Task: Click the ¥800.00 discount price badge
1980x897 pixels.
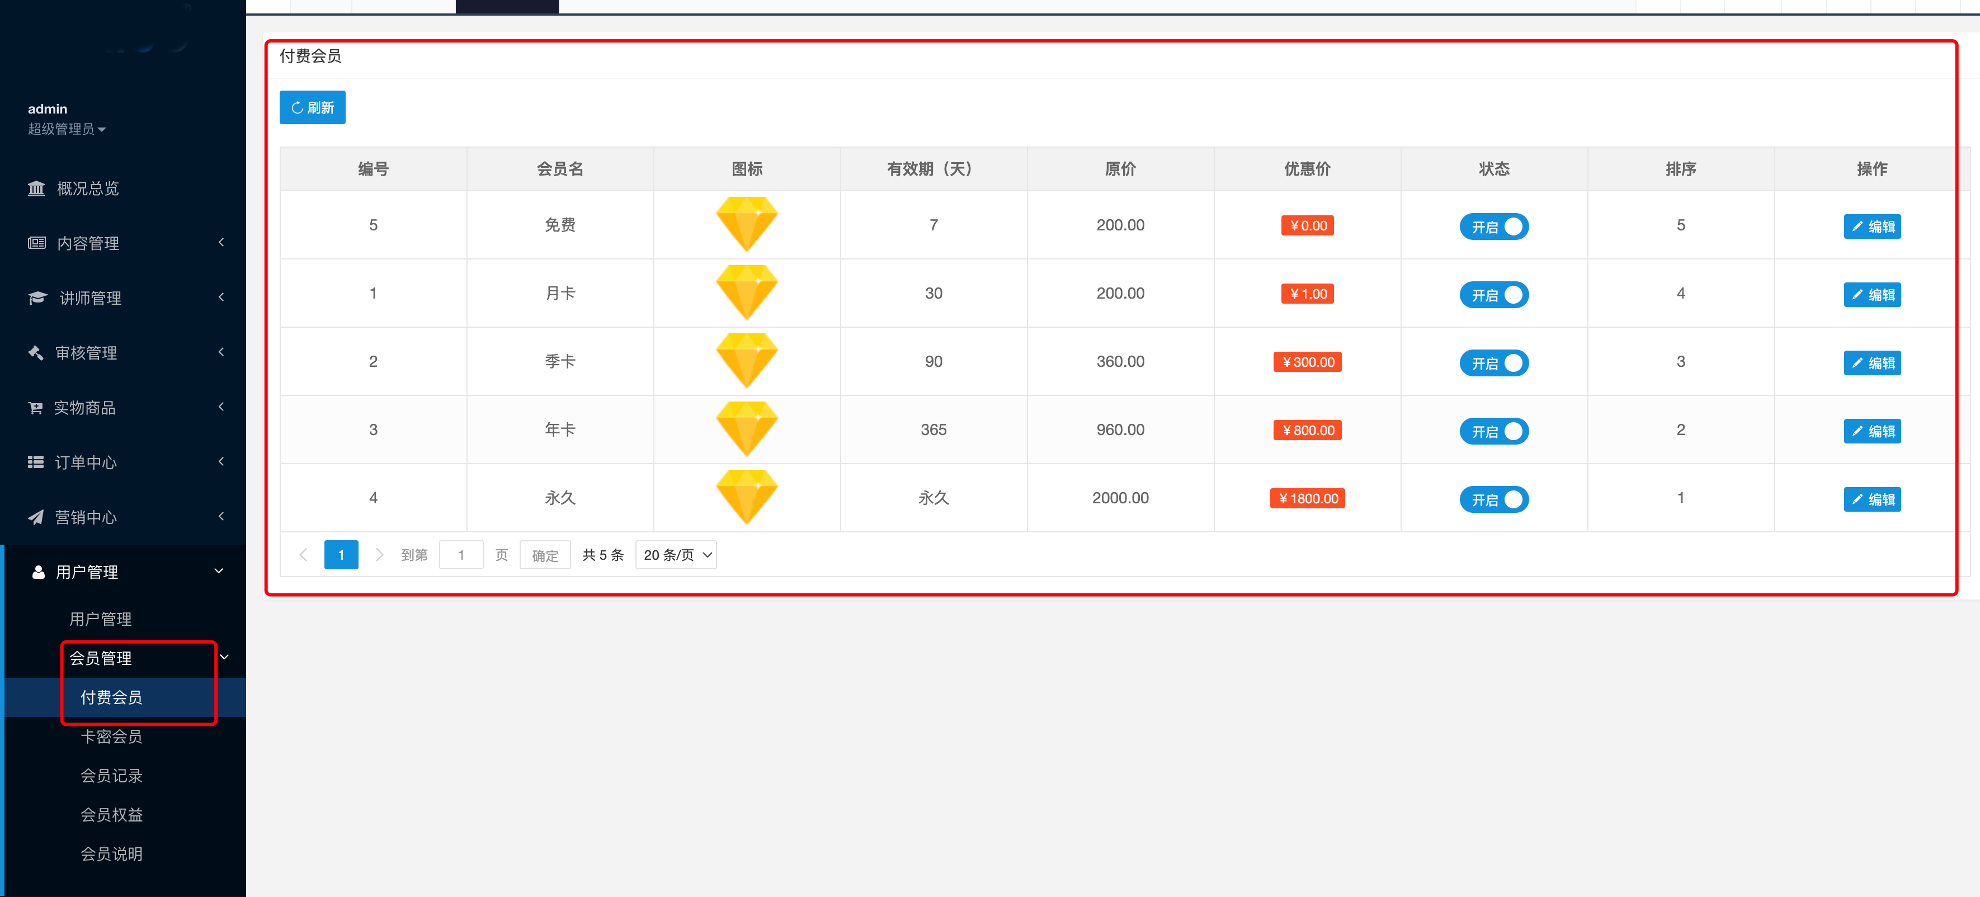Action: (1307, 431)
